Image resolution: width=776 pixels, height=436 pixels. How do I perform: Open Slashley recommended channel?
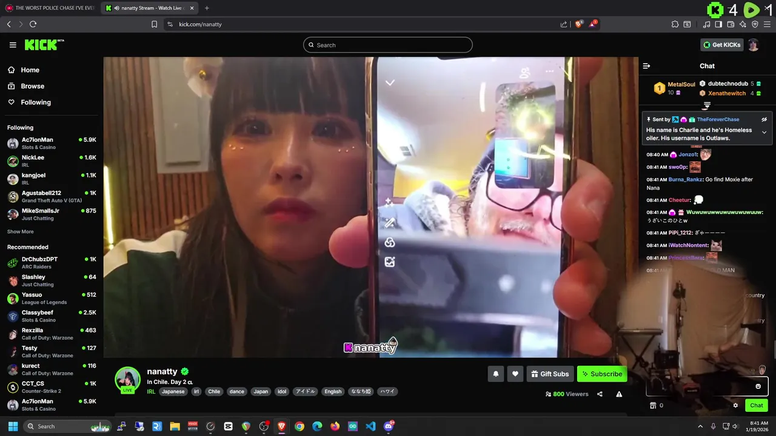(52, 280)
